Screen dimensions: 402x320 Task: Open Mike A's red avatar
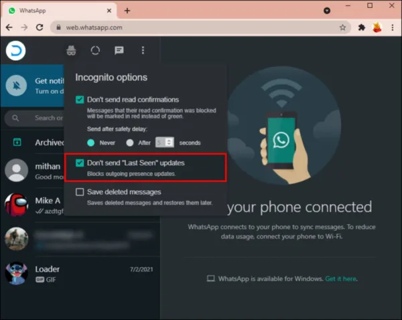pyautogui.click(x=16, y=205)
